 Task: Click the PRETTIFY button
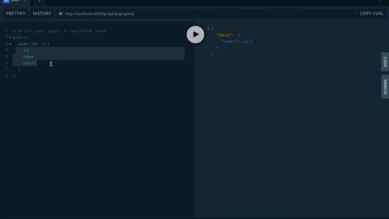[x=16, y=13]
